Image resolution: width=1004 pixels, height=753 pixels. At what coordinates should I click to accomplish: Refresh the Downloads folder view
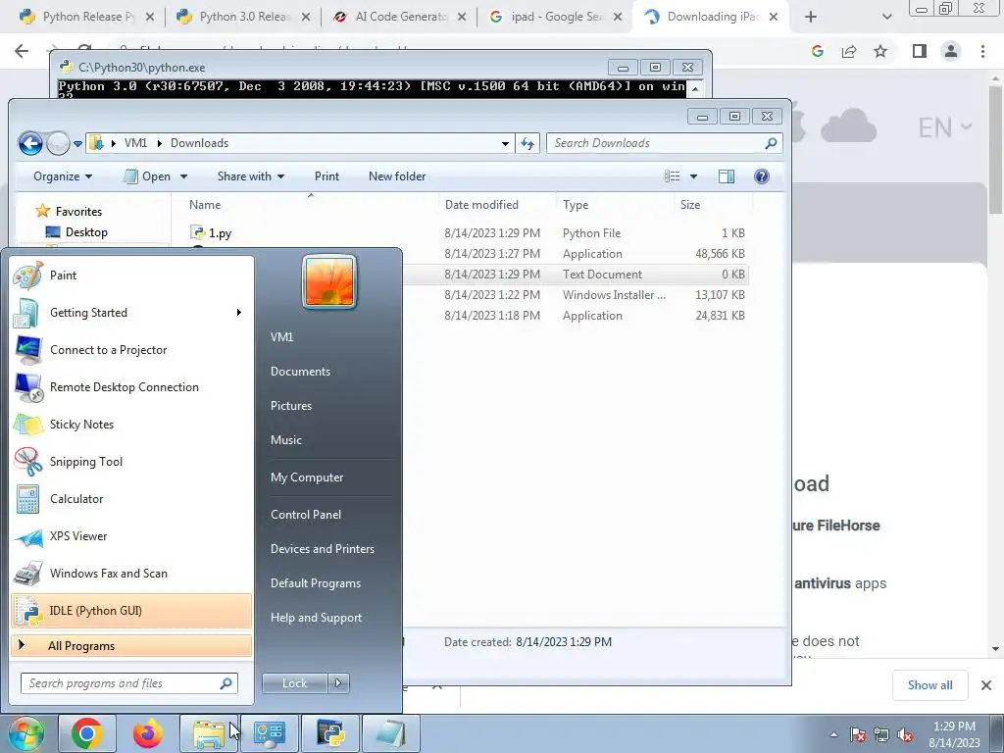pyautogui.click(x=527, y=143)
